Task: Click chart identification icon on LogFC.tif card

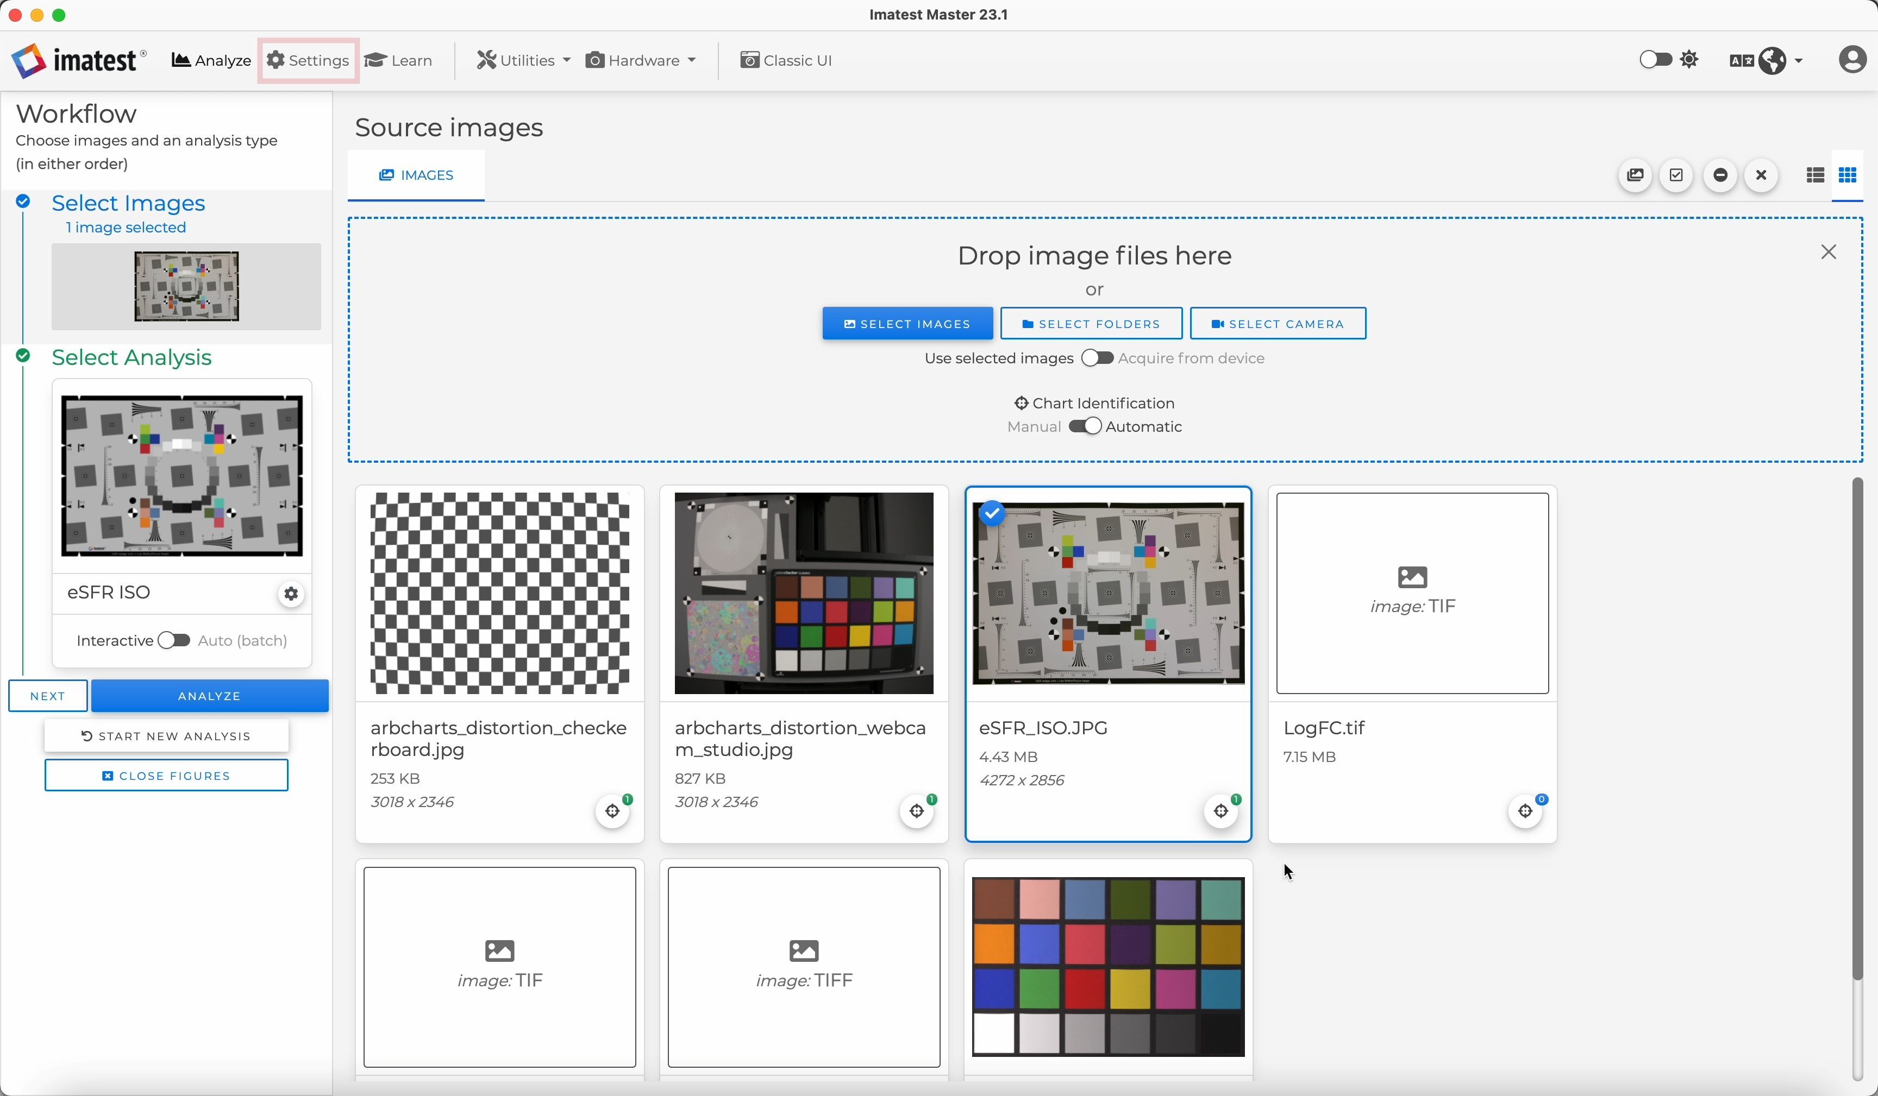Action: 1525,811
